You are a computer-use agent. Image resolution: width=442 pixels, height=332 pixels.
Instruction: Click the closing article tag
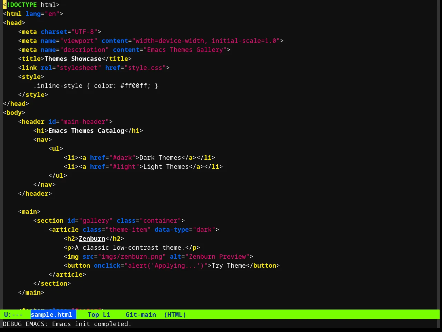(67, 275)
